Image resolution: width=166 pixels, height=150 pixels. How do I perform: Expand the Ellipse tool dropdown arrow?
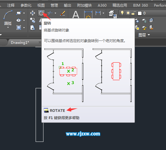tap(24, 20)
